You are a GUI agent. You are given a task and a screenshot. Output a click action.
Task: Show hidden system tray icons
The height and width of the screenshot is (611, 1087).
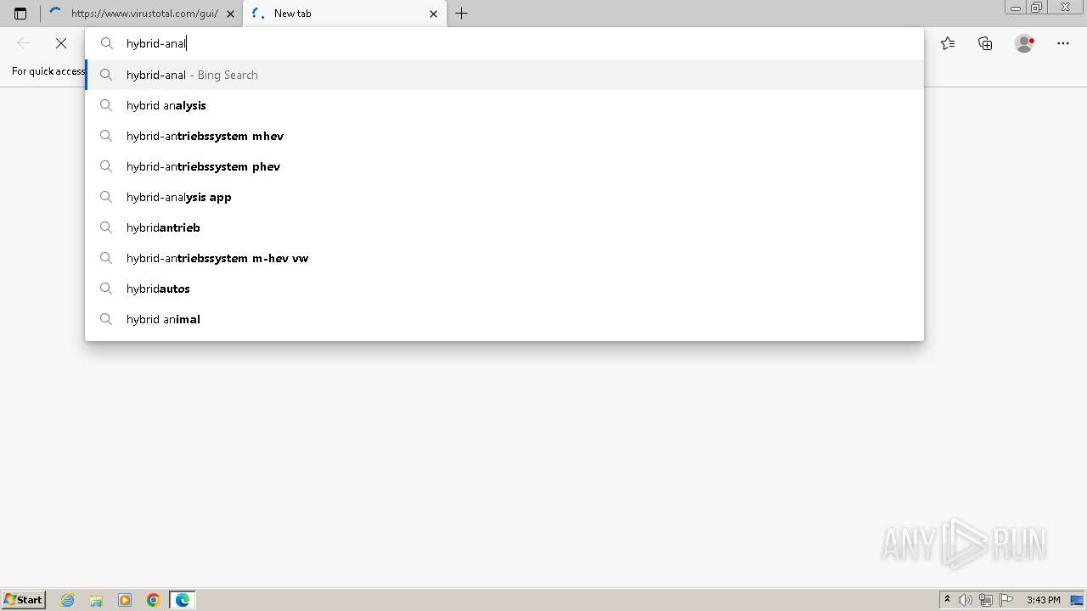pos(947,600)
